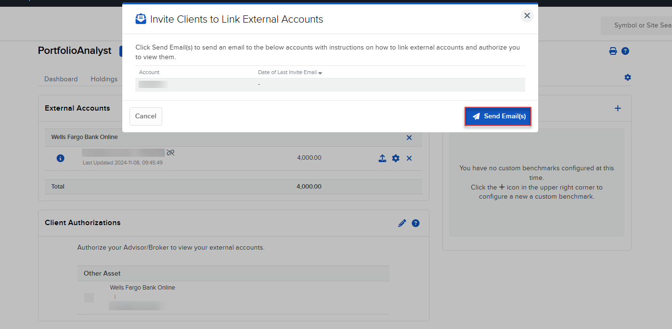Cancel the invite clients dialog
Screen dimensions: 672x329
(145, 116)
